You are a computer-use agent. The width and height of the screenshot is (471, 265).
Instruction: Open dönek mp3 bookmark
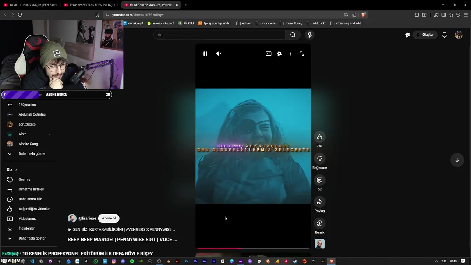coord(133,23)
